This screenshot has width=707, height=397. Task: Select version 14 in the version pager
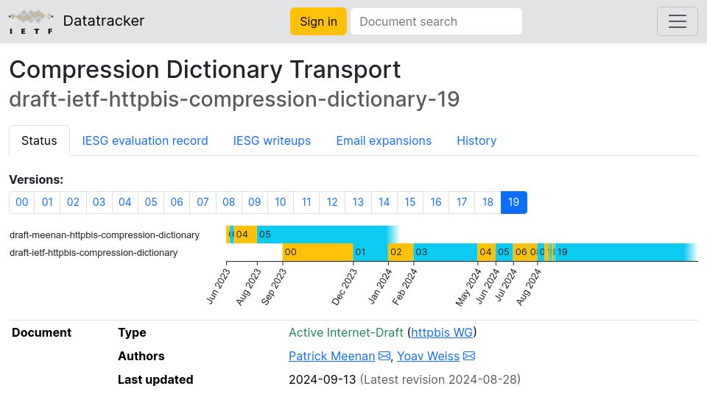click(x=384, y=202)
